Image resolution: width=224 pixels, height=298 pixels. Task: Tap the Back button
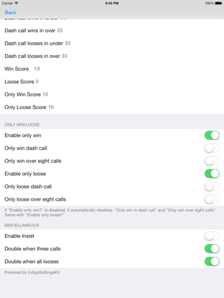[11, 12]
